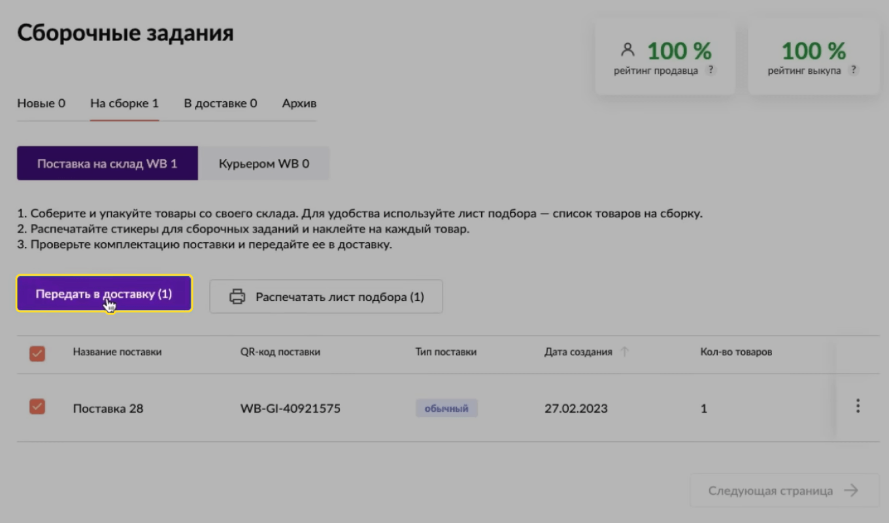This screenshot has width=889, height=523.
Task: Uncheck the select-all checkbox in the table header
Action: 37,353
